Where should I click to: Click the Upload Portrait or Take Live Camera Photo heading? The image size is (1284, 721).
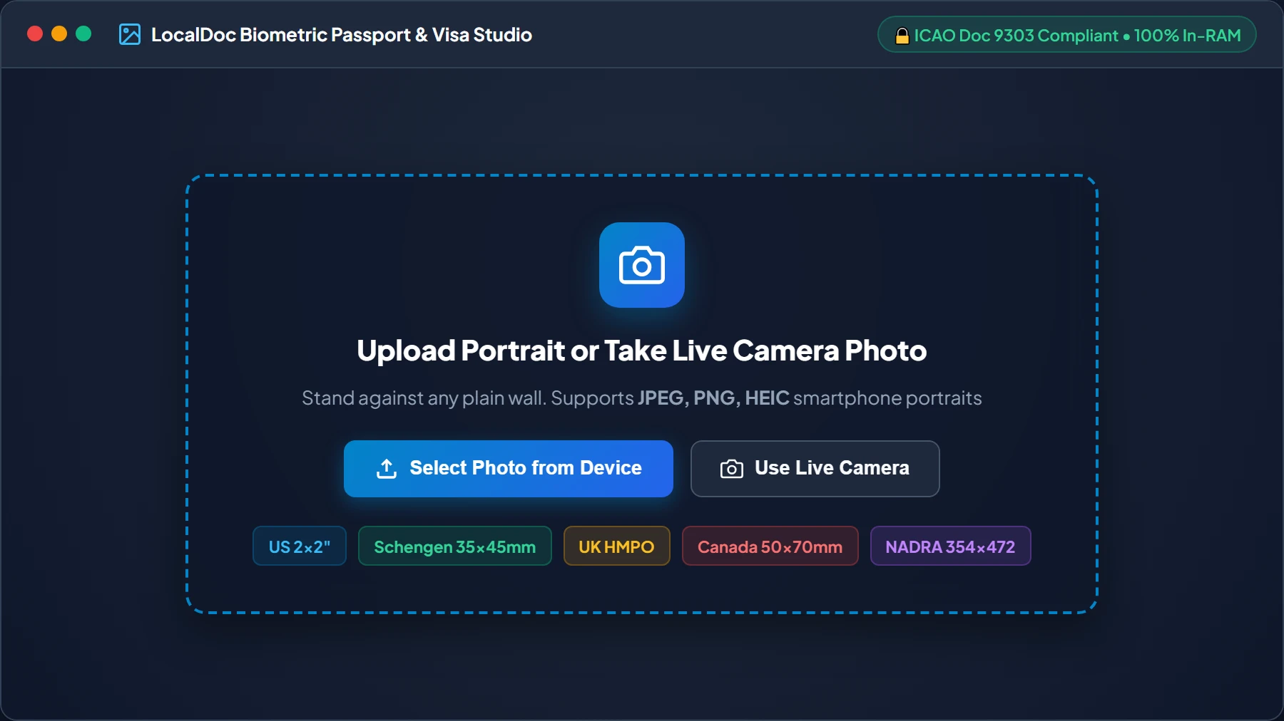pos(642,351)
